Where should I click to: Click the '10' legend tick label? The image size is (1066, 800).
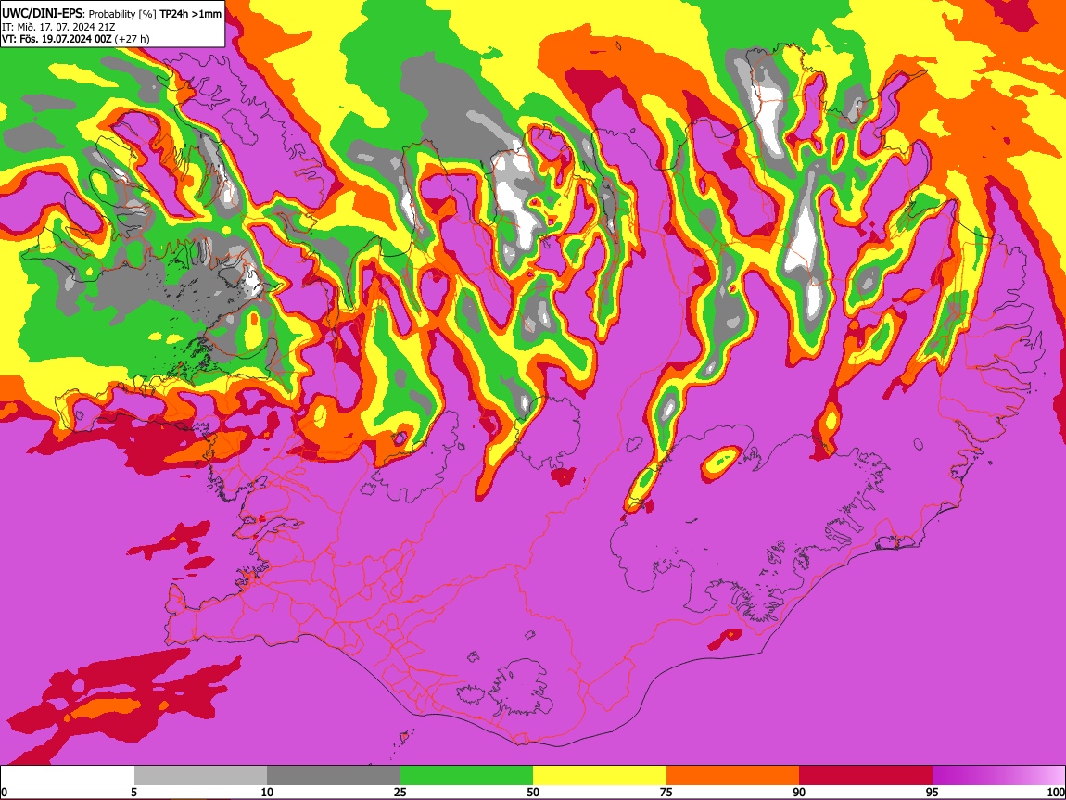coord(267,792)
